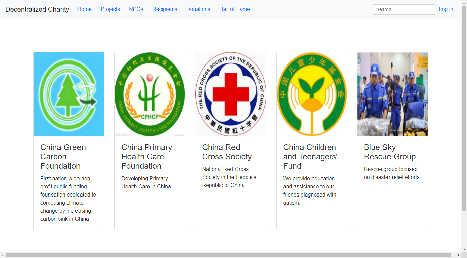Open the Hall of Fame
The width and height of the screenshot is (467, 258).
pyautogui.click(x=235, y=9)
